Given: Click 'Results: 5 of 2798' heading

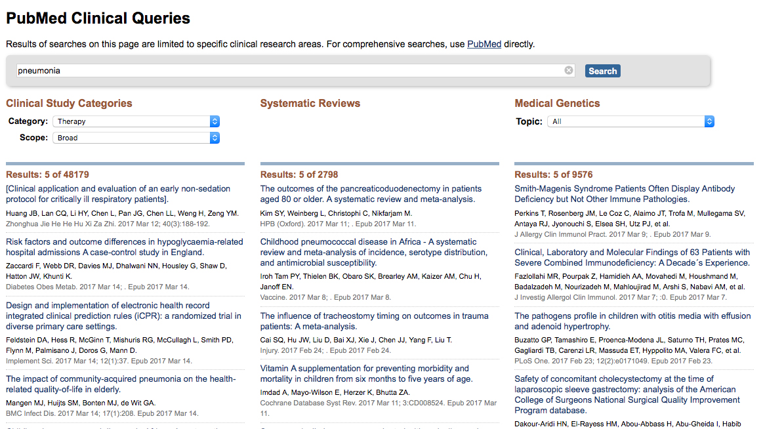Looking at the screenshot, I should (299, 174).
